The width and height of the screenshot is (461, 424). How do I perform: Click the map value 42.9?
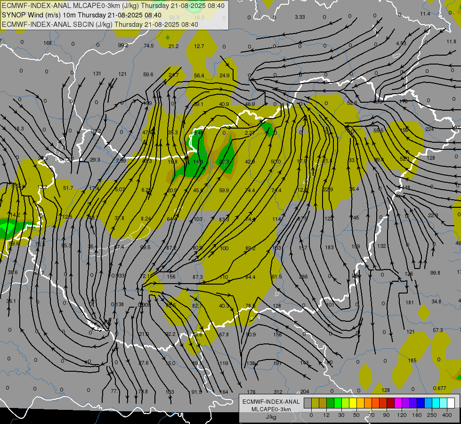coord(250,162)
